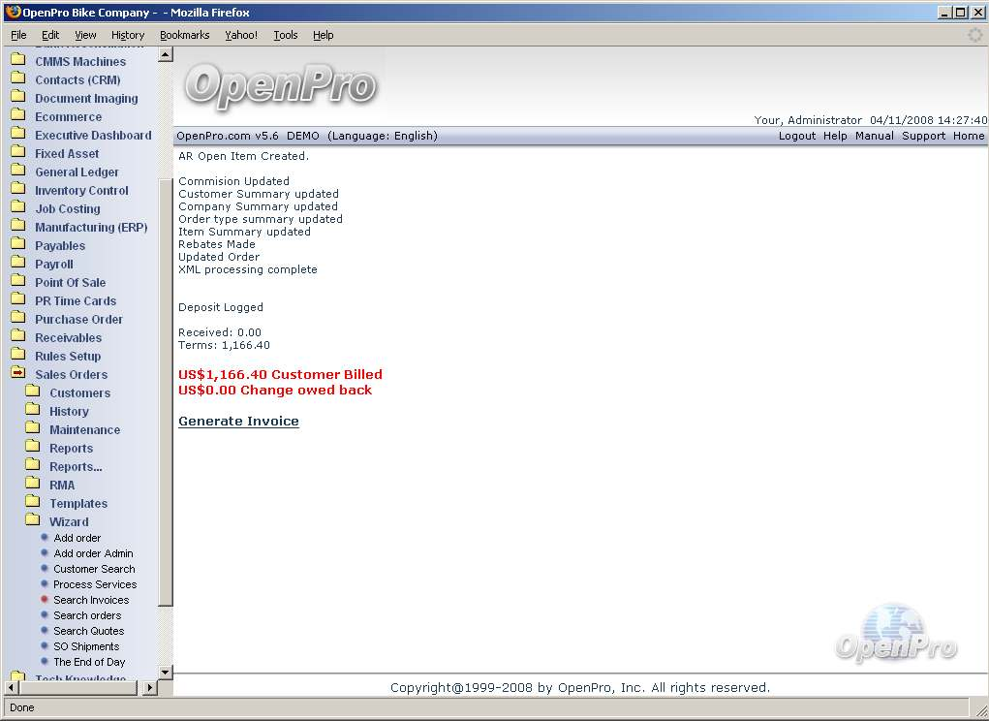
Task: Select Search Quotes in Wizard list
Action: (88, 631)
